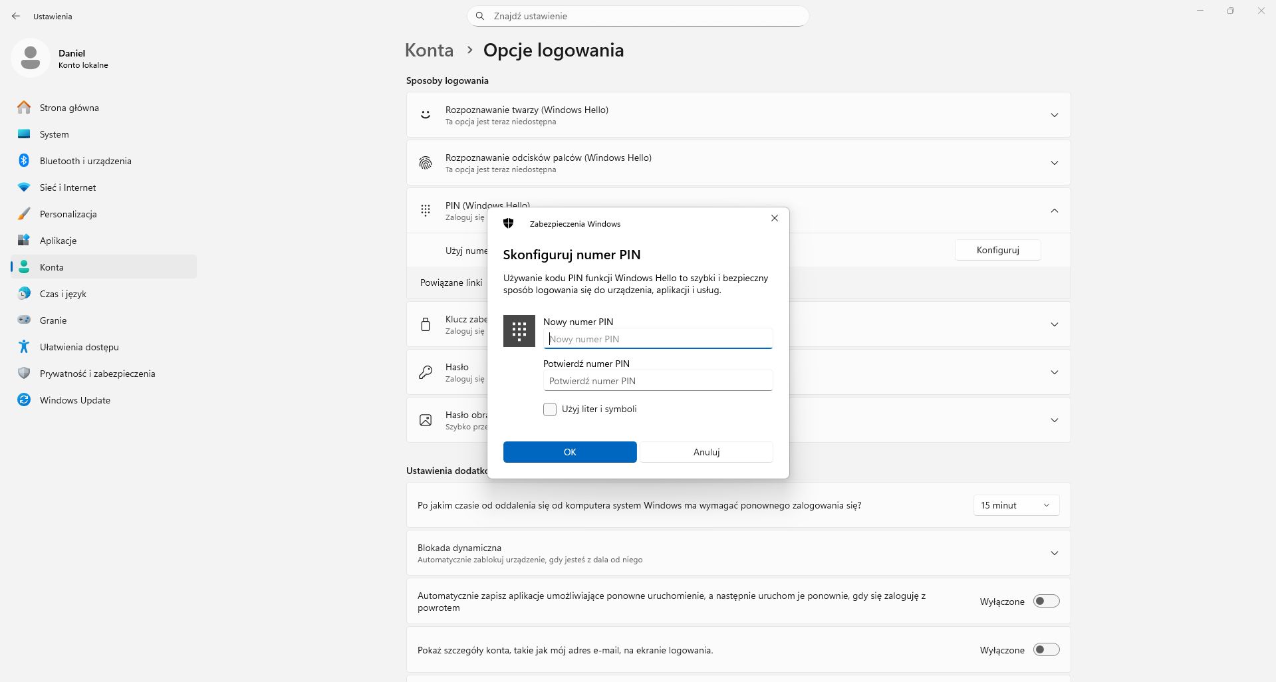
Task: Click the PIN keypad icon in the dialog
Action: coord(519,330)
